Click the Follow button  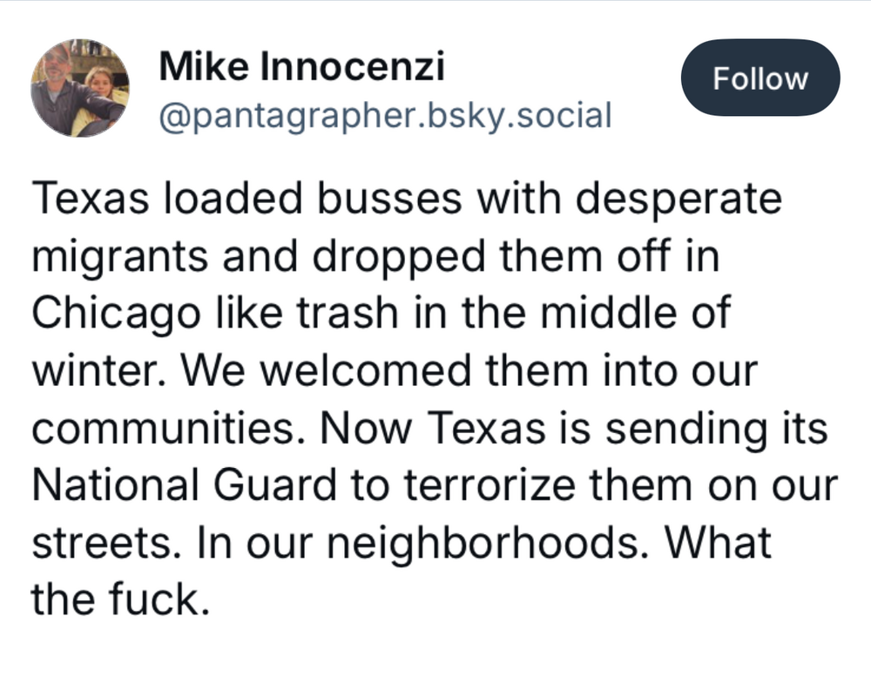[760, 78]
